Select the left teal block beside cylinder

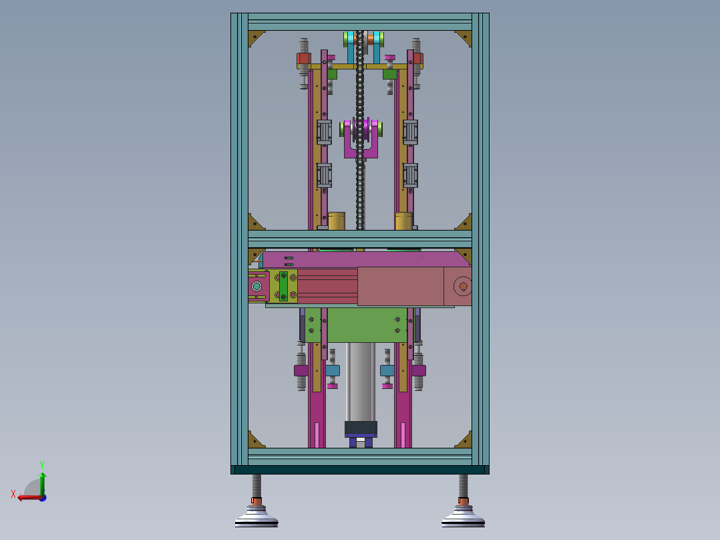333,370
